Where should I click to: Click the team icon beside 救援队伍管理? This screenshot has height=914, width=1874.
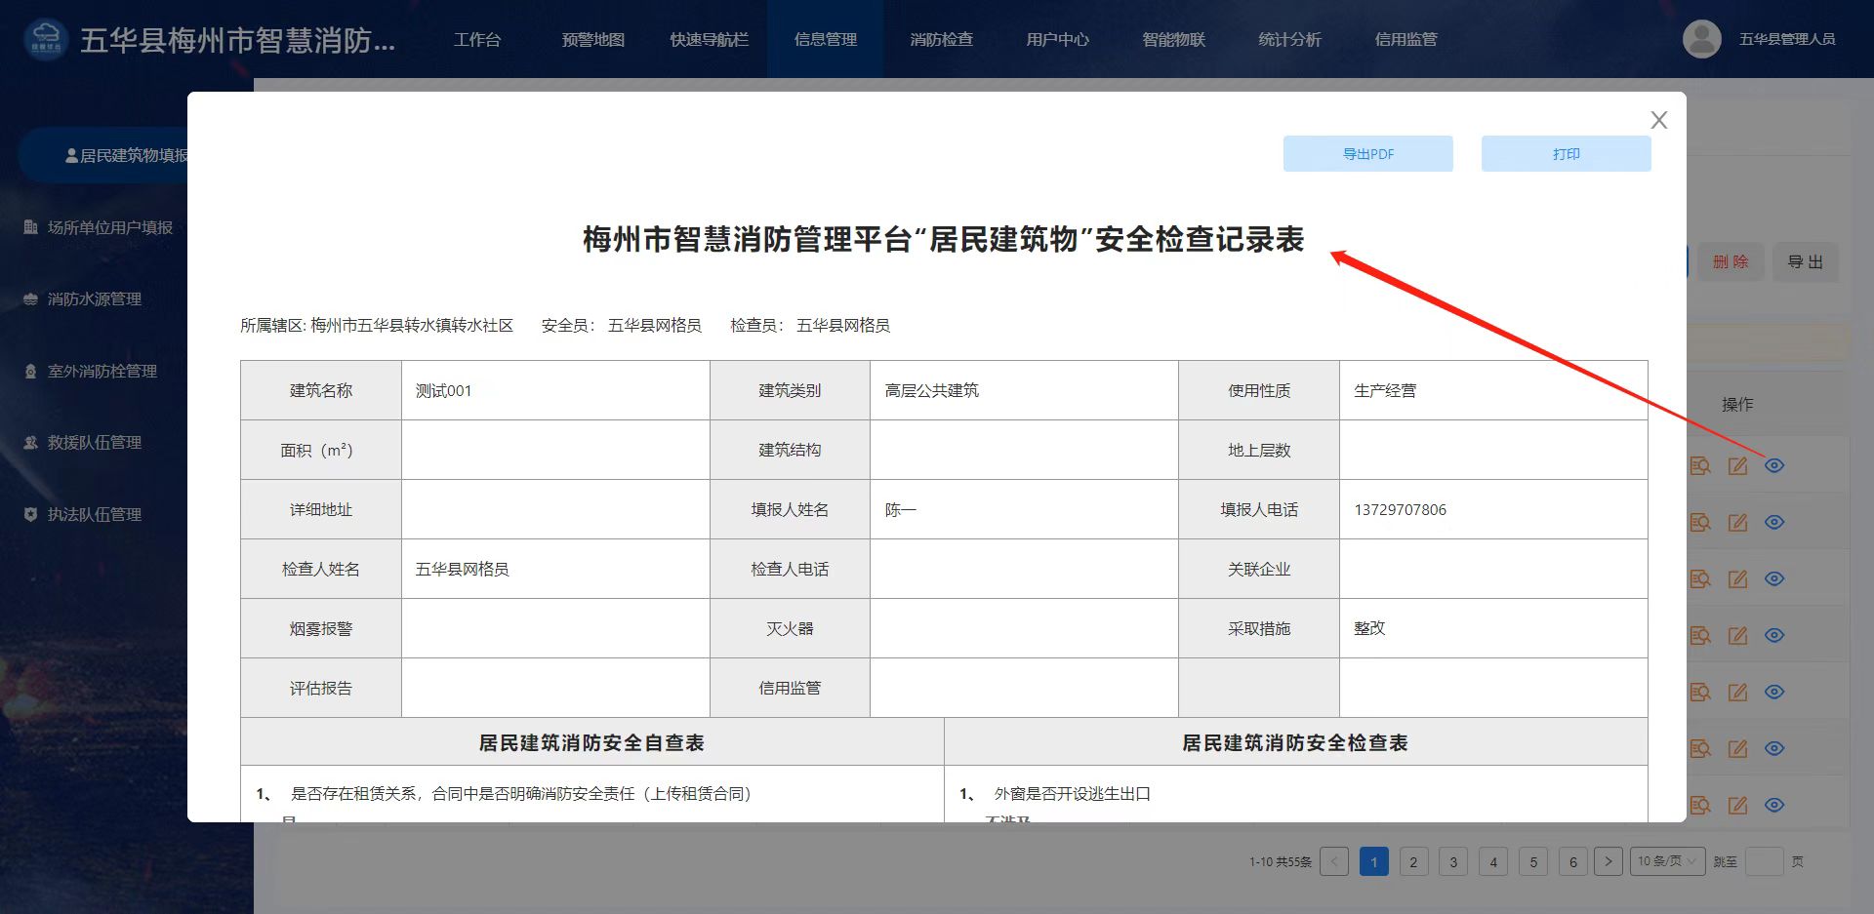(30, 443)
